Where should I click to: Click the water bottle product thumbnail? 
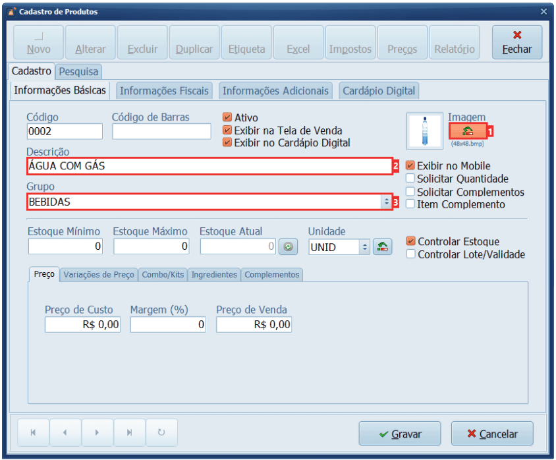point(425,130)
